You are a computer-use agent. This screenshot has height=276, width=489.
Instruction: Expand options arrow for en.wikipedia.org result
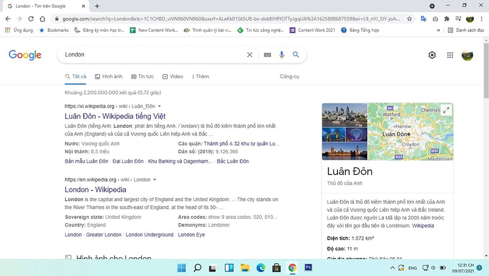pyautogui.click(x=155, y=180)
